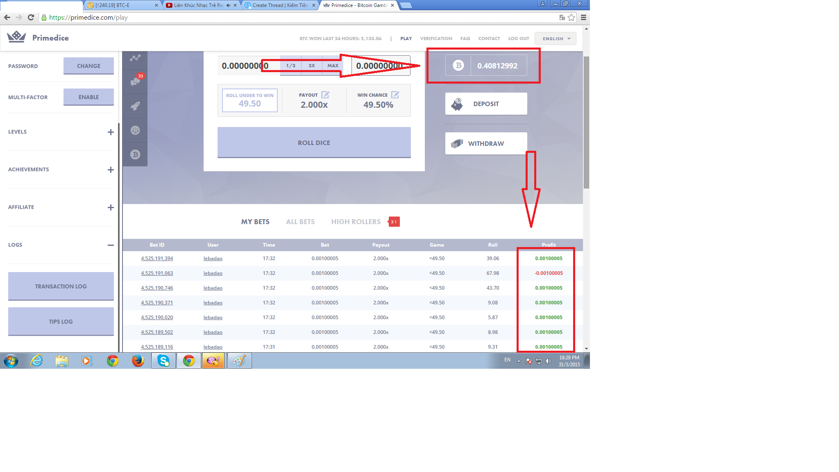The image size is (839, 472).
Task: Click Primedice crown logo
Action: point(17,37)
